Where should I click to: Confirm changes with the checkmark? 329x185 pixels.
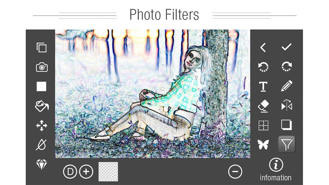tap(287, 47)
